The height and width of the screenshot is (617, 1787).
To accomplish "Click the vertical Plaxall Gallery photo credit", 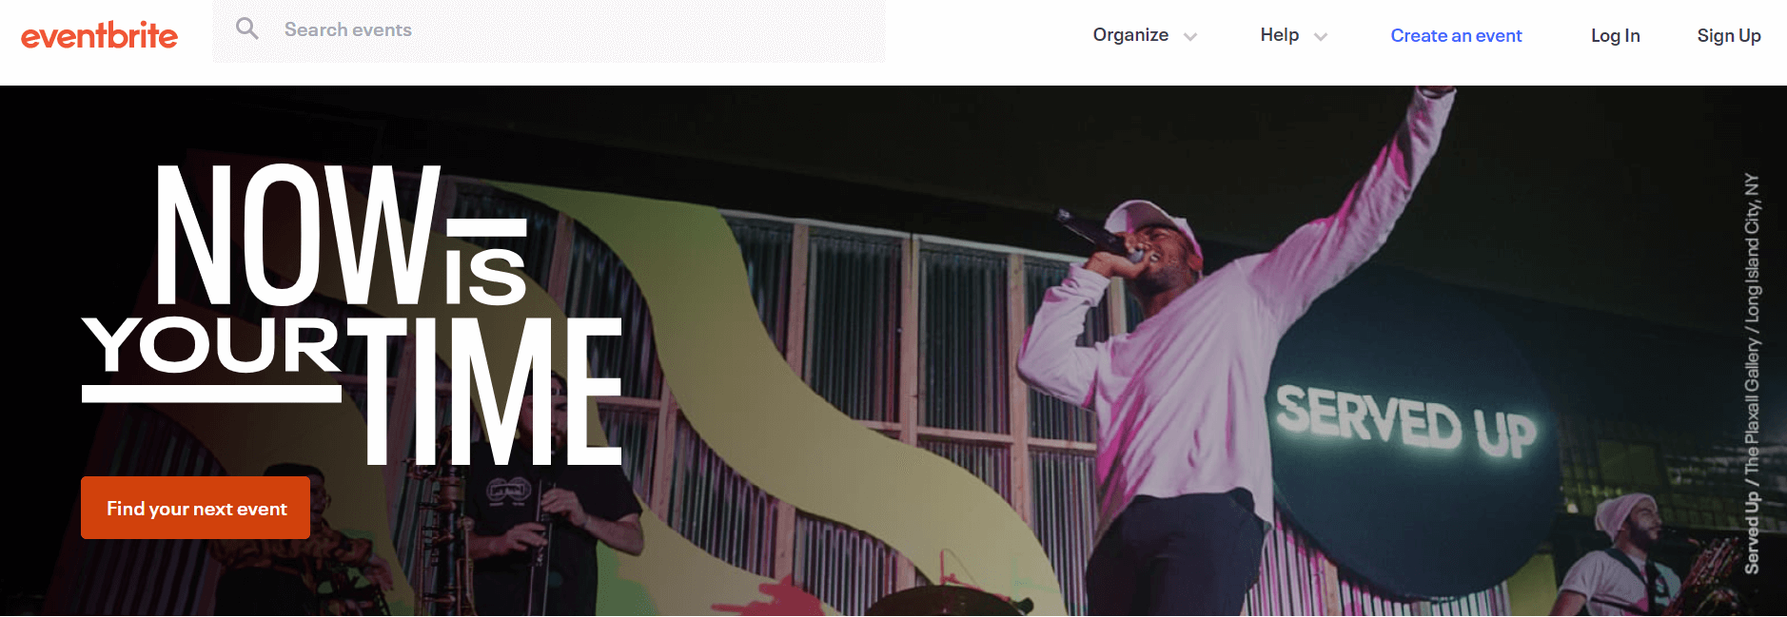I will pyautogui.click(x=1752, y=374).
